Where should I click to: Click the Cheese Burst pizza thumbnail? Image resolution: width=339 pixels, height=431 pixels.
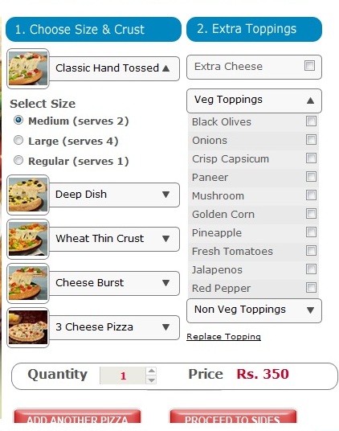(28, 283)
